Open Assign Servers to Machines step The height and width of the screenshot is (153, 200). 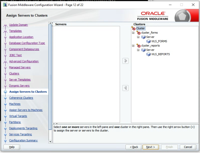(x=26, y=110)
